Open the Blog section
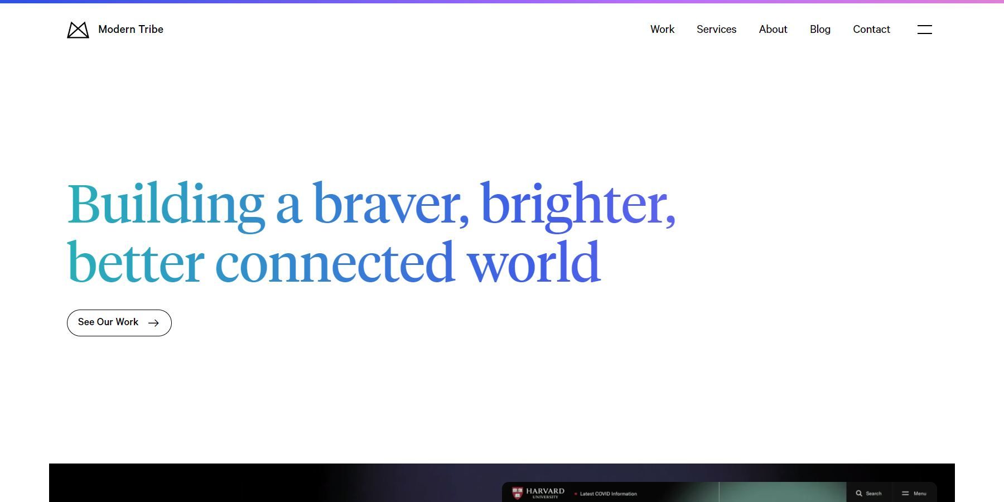The image size is (1004, 502). pos(820,30)
